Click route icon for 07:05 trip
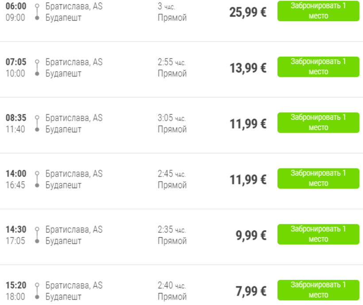The image size is (363, 305). pos(37,68)
